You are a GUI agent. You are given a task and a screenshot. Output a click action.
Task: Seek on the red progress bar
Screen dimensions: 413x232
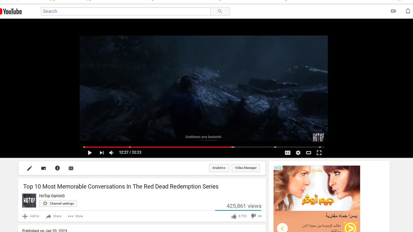(x=157, y=147)
